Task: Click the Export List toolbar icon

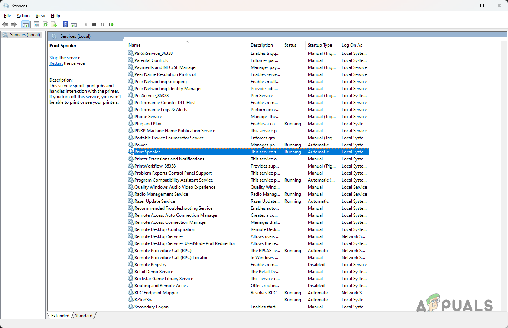Action: [x=54, y=24]
